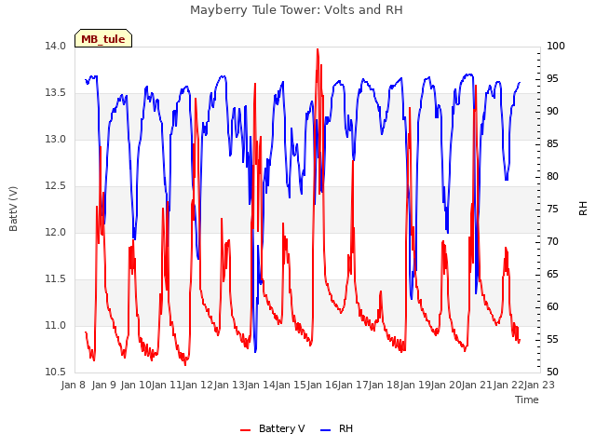The image size is (596, 447).
Task: Click the Jan 20 x-axis tick label
Action: tap(446, 385)
